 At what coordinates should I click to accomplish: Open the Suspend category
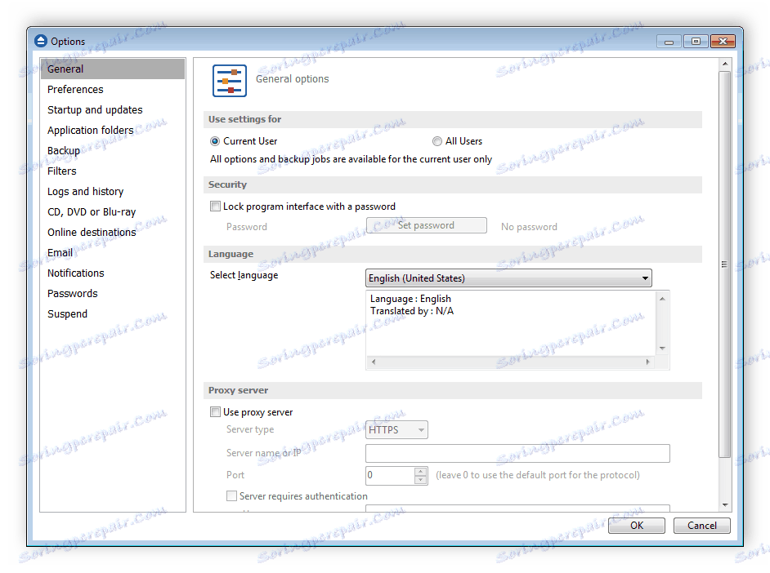pos(113,314)
